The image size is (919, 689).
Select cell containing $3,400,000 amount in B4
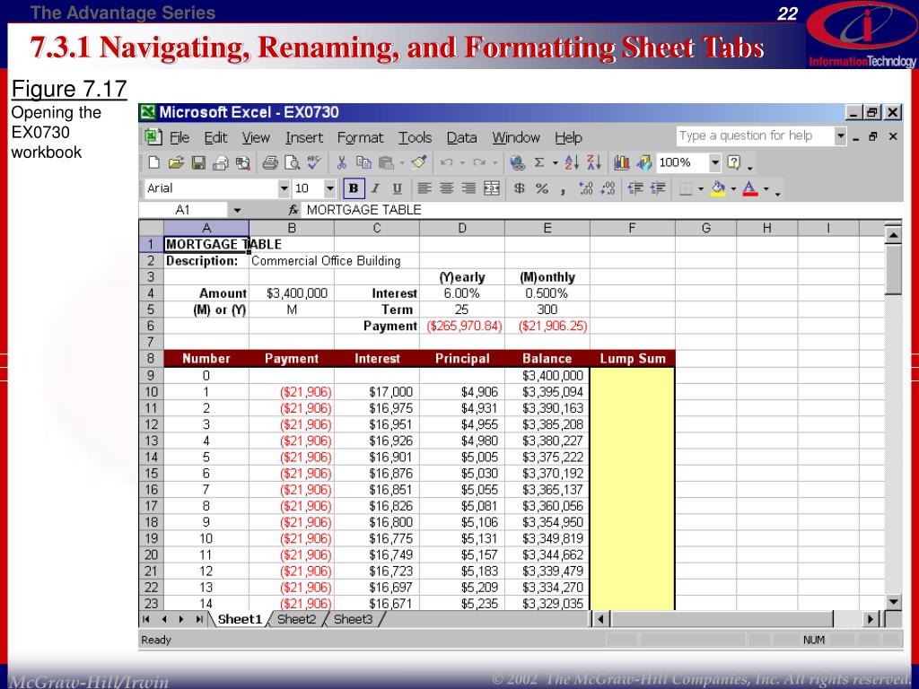pos(292,293)
